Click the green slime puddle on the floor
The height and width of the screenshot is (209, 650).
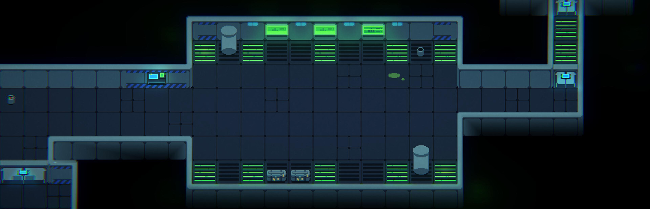pyautogui.click(x=394, y=76)
